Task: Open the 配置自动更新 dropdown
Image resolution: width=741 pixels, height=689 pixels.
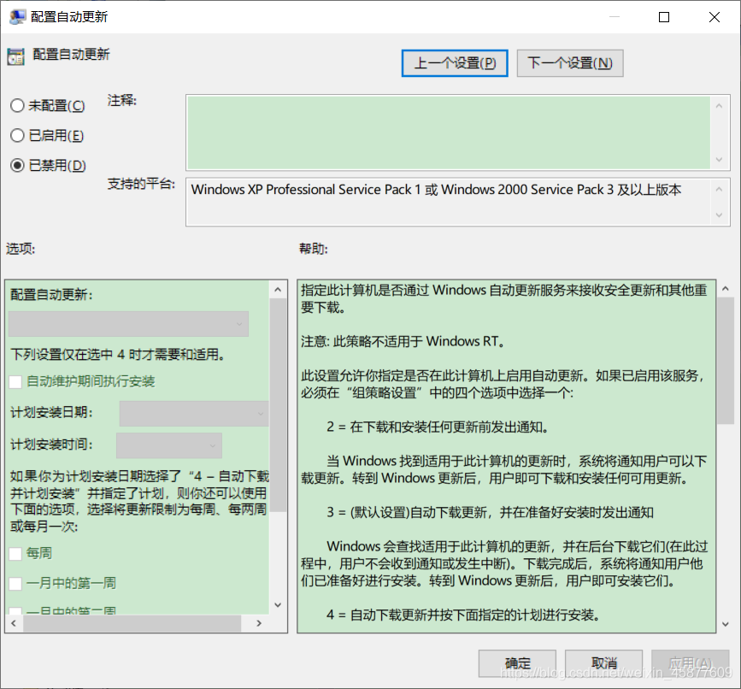Action: [x=128, y=324]
